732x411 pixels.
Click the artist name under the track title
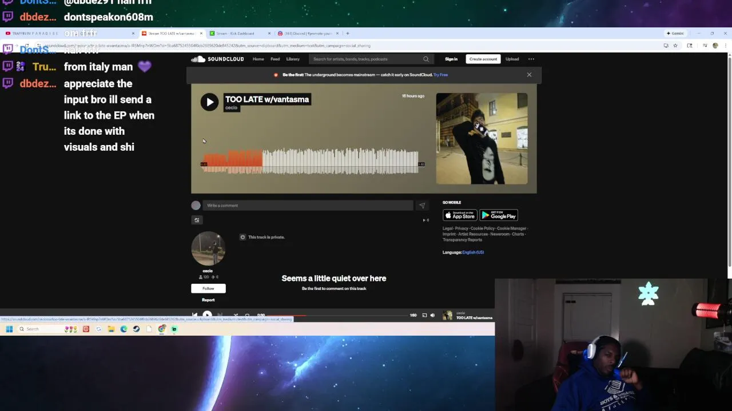pyautogui.click(x=231, y=108)
